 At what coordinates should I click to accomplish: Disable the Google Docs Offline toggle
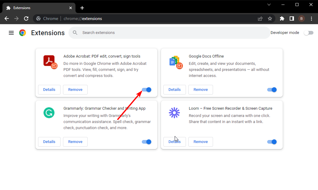click(x=272, y=90)
